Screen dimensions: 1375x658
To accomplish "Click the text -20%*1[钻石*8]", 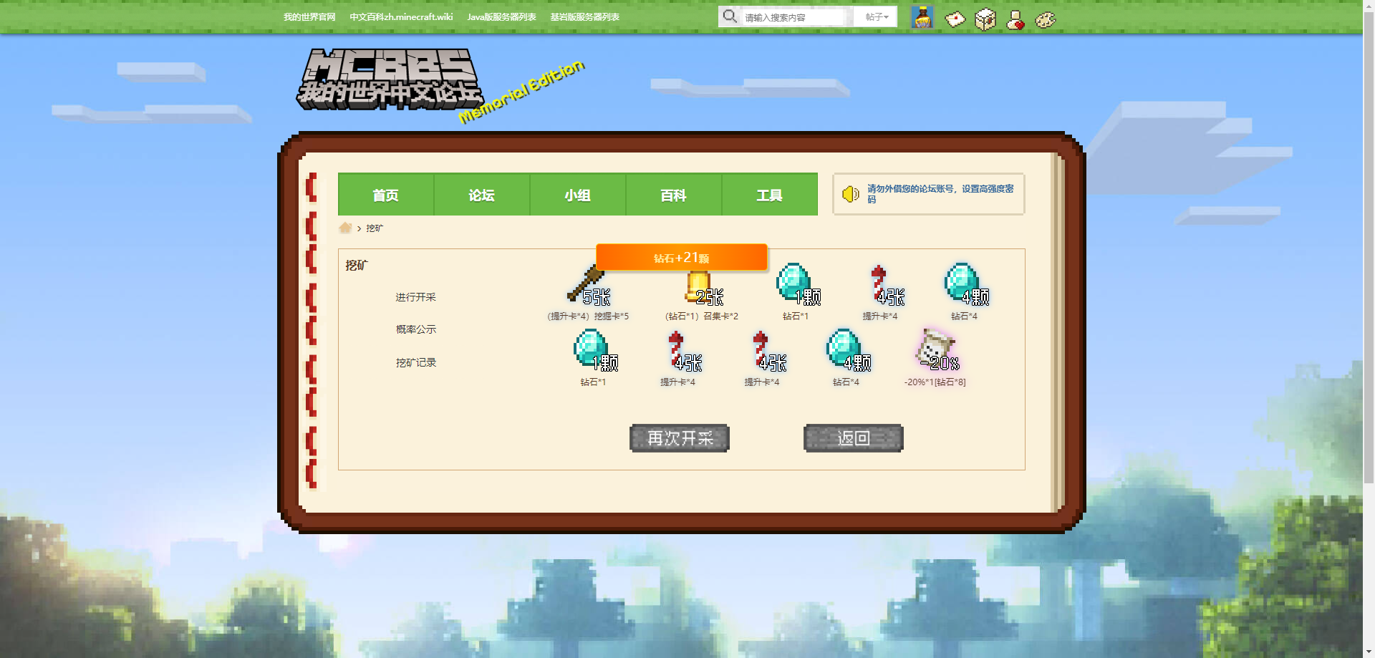I will pos(935,382).
